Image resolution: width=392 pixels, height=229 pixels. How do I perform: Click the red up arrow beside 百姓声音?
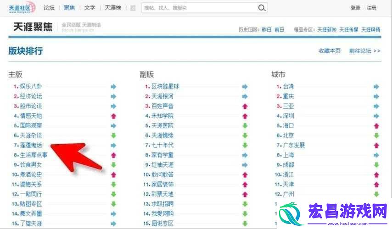click(x=245, y=106)
